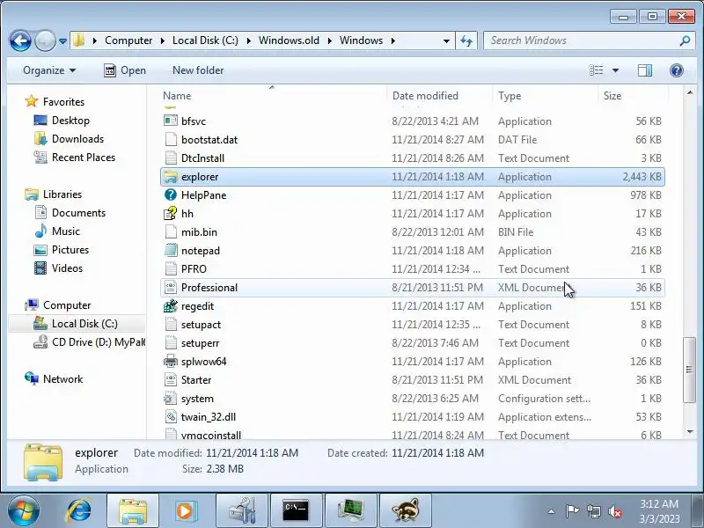Select the regedit application icon

pyautogui.click(x=170, y=305)
